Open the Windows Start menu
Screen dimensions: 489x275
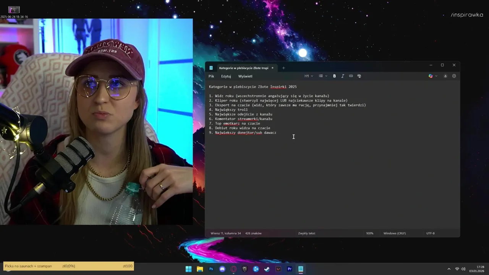click(189, 269)
